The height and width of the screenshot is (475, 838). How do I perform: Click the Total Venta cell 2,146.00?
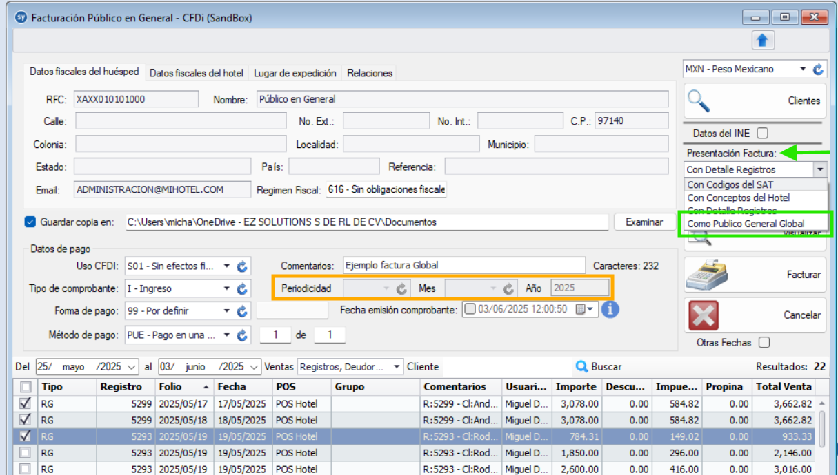click(784, 453)
